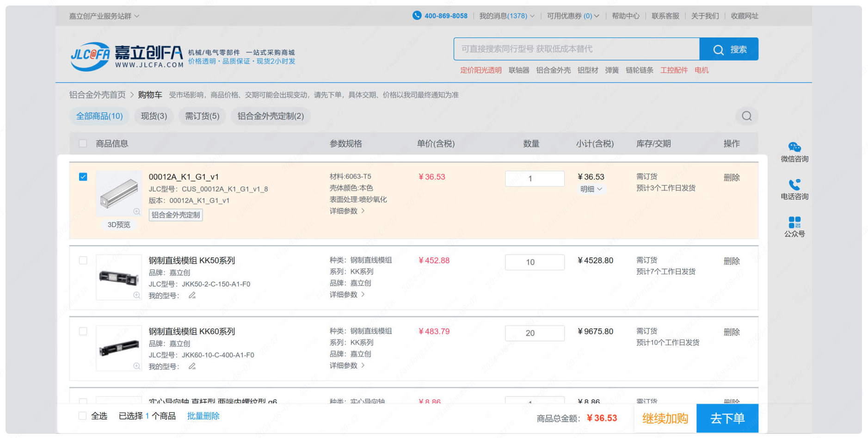The width and height of the screenshot is (868, 438).
Task: Expand 可用优惠券 dropdown
Action: 573,16
